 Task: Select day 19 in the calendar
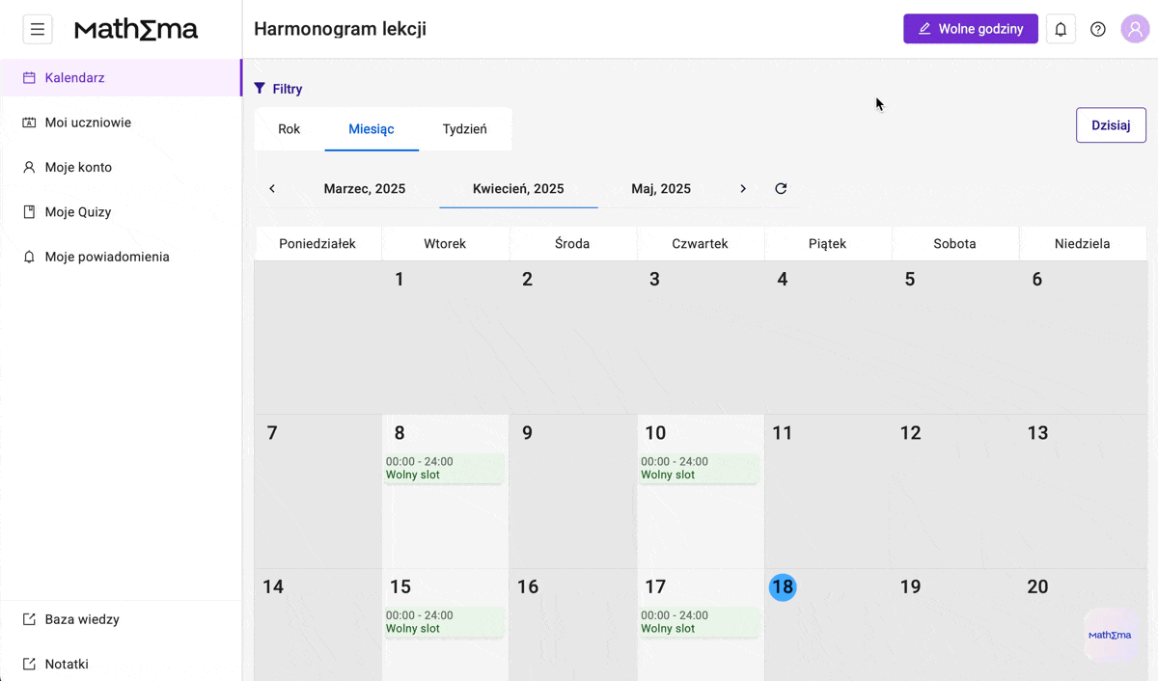910,587
